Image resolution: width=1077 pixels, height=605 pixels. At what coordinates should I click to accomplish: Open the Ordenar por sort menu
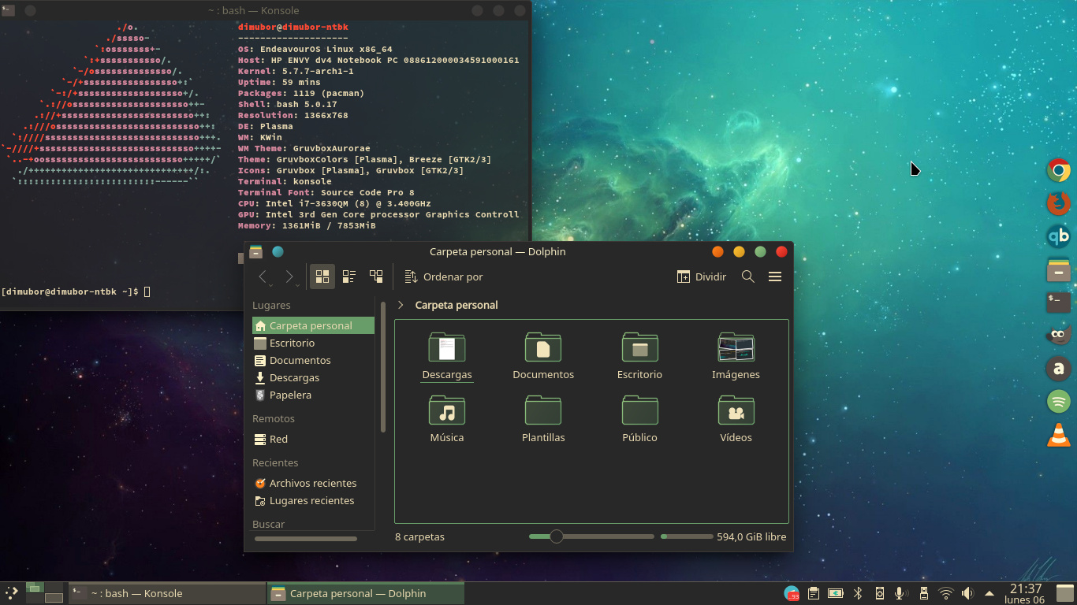click(443, 277)
